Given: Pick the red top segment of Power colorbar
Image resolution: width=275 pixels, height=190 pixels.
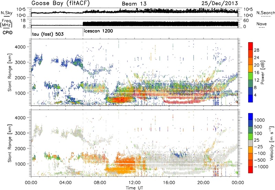Looking at the screenshot, I should (251, 46).
